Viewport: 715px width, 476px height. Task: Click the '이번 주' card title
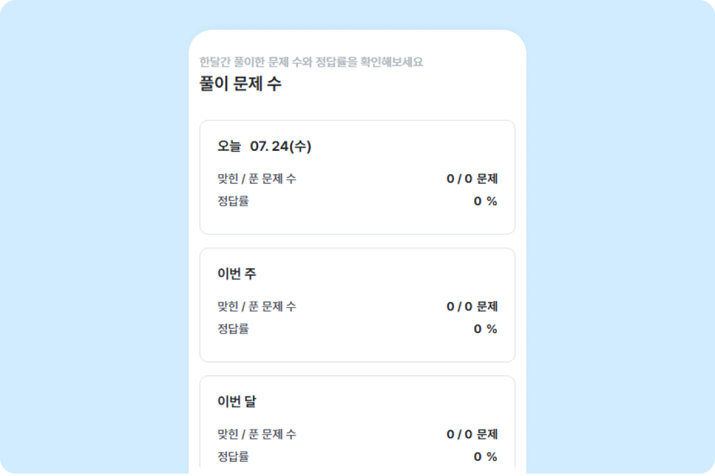click(x=237, y=274)
